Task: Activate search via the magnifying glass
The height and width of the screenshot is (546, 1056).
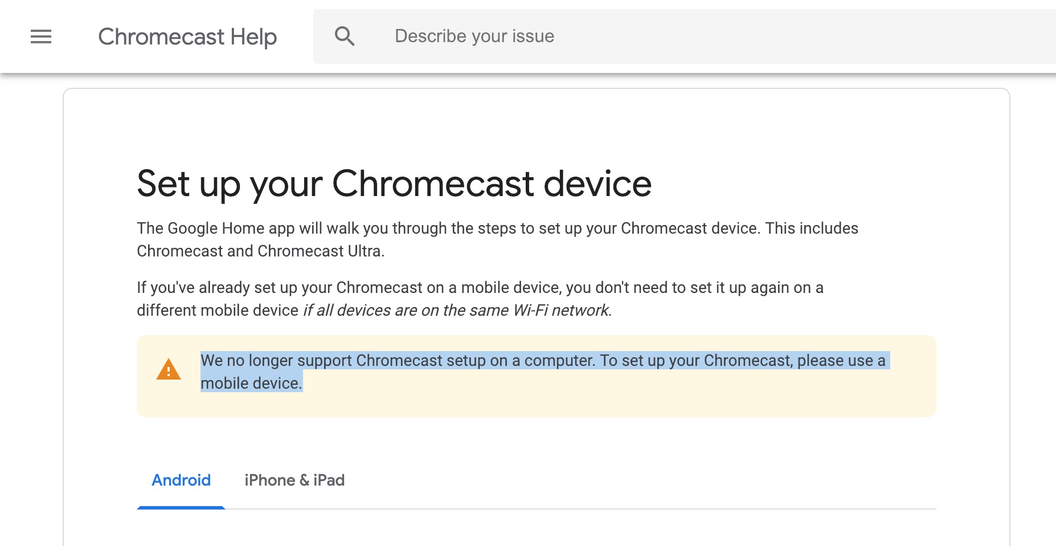Action: point(345,36)
